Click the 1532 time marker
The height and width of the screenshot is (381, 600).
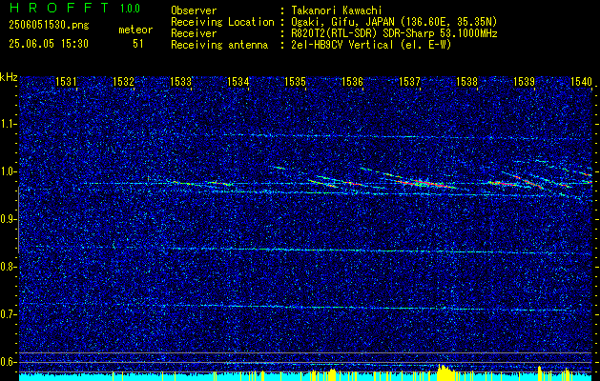point(123,81)
